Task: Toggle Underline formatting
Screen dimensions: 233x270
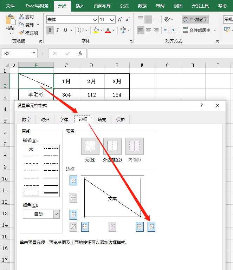Action: pos(65,30)
